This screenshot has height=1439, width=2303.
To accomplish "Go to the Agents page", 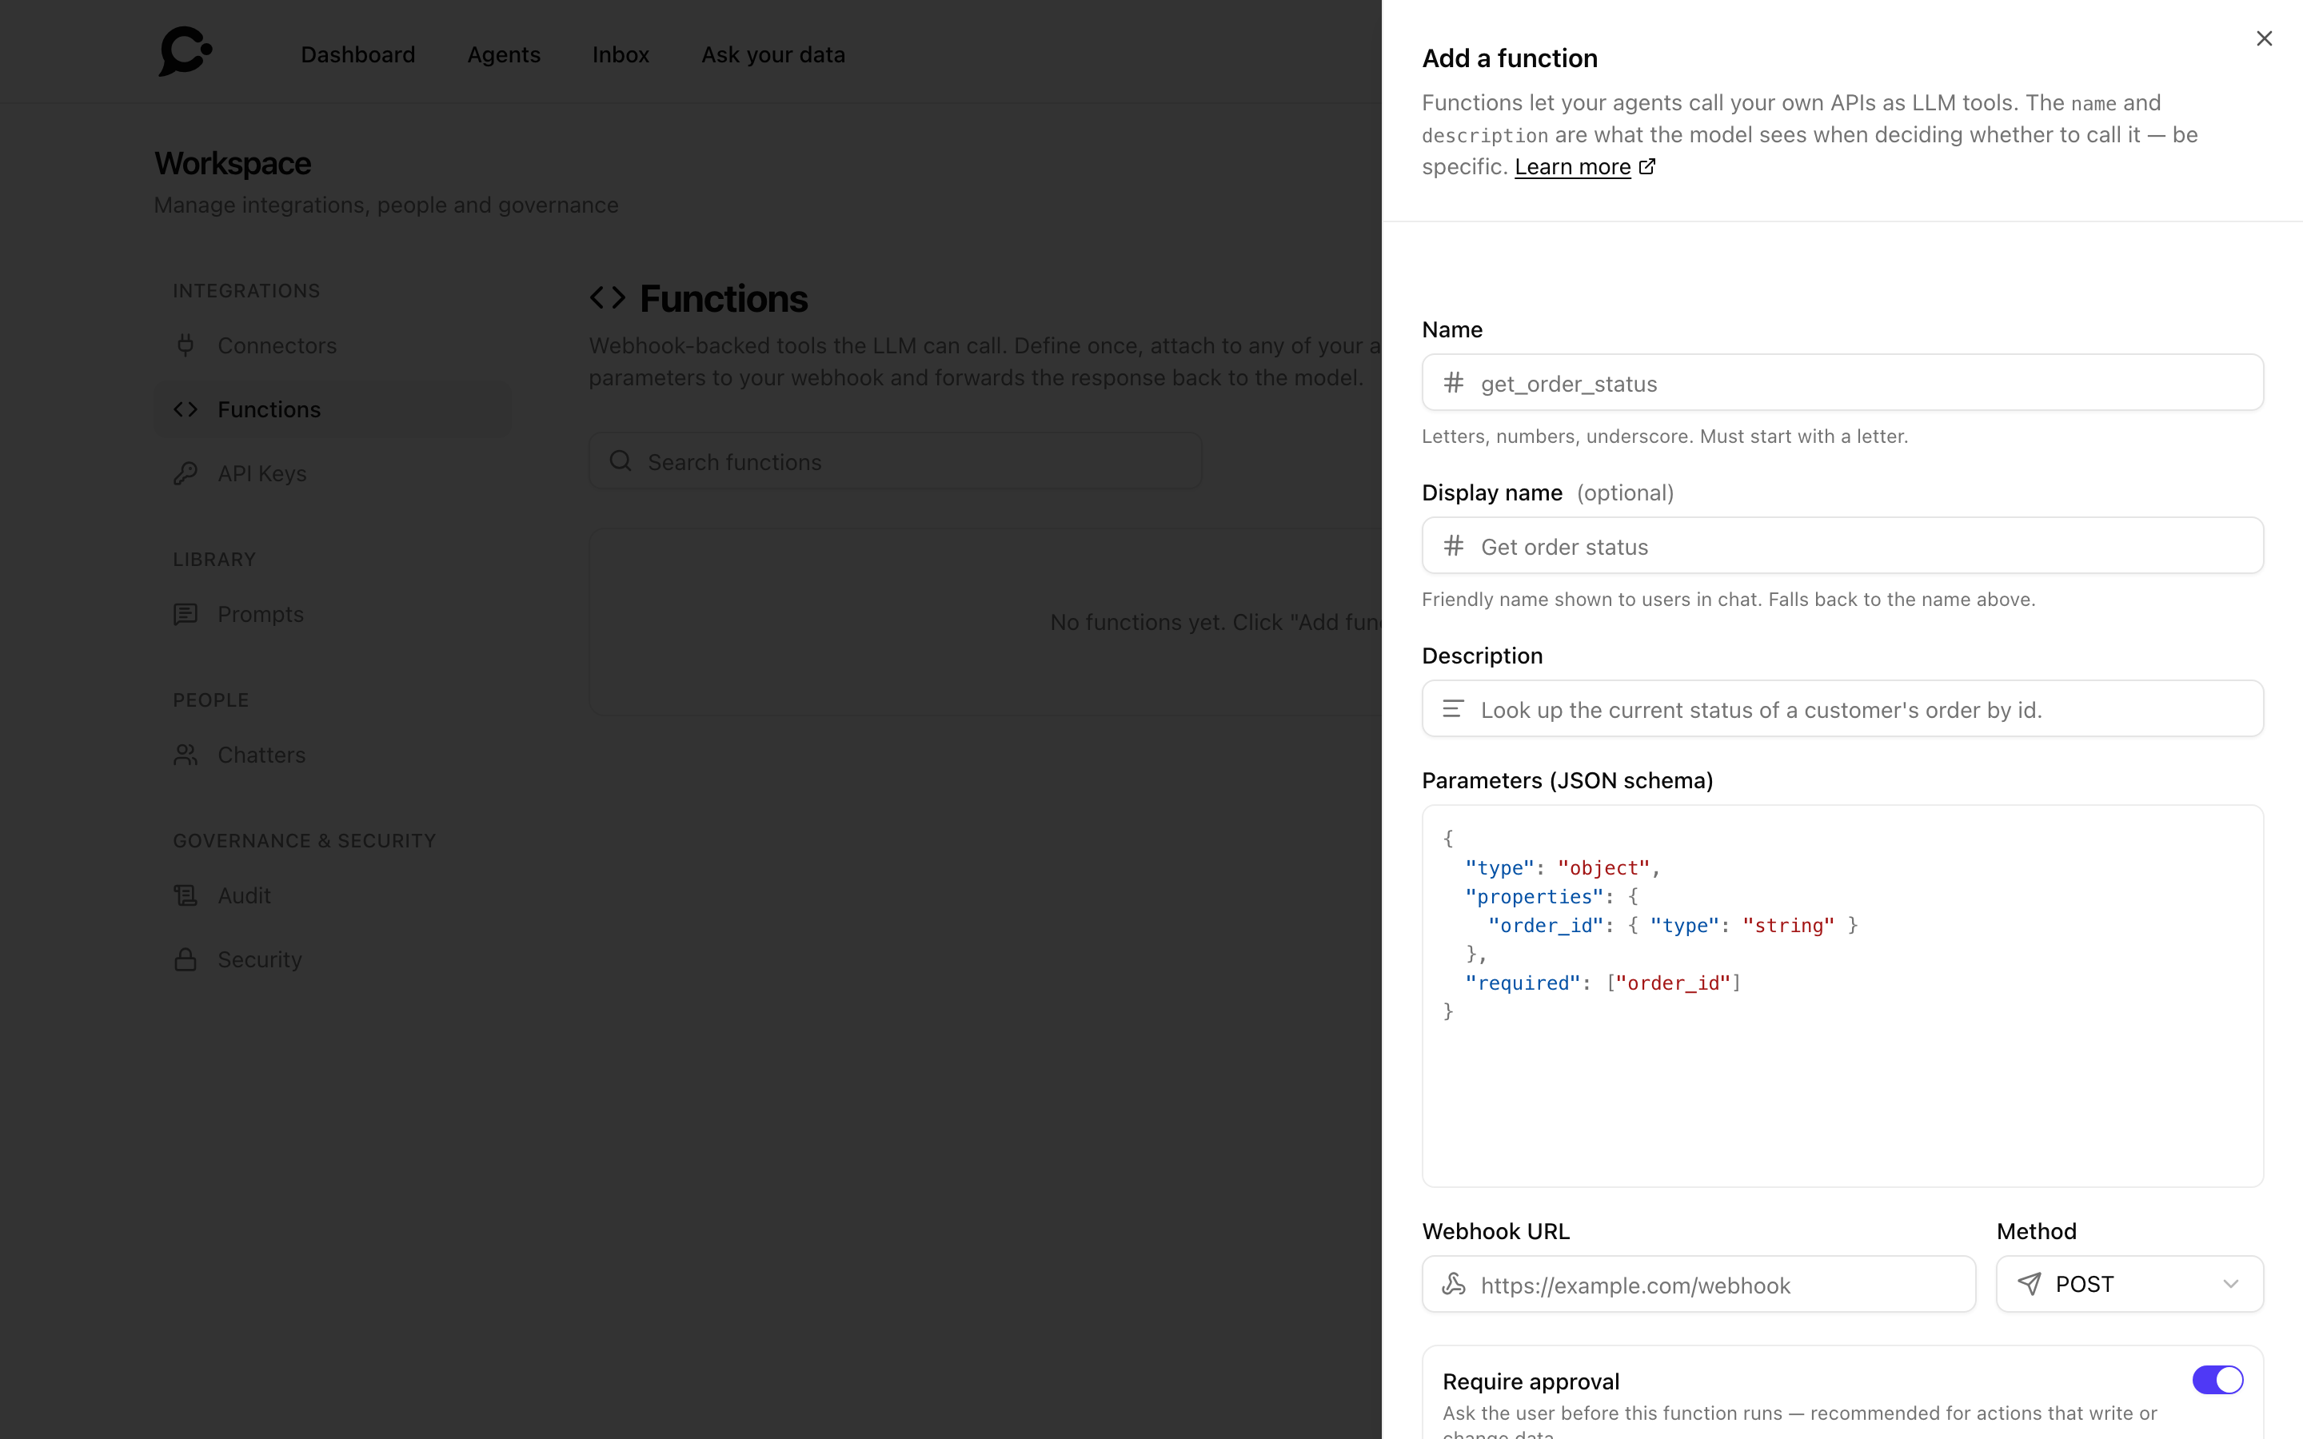I will (504, 54).
